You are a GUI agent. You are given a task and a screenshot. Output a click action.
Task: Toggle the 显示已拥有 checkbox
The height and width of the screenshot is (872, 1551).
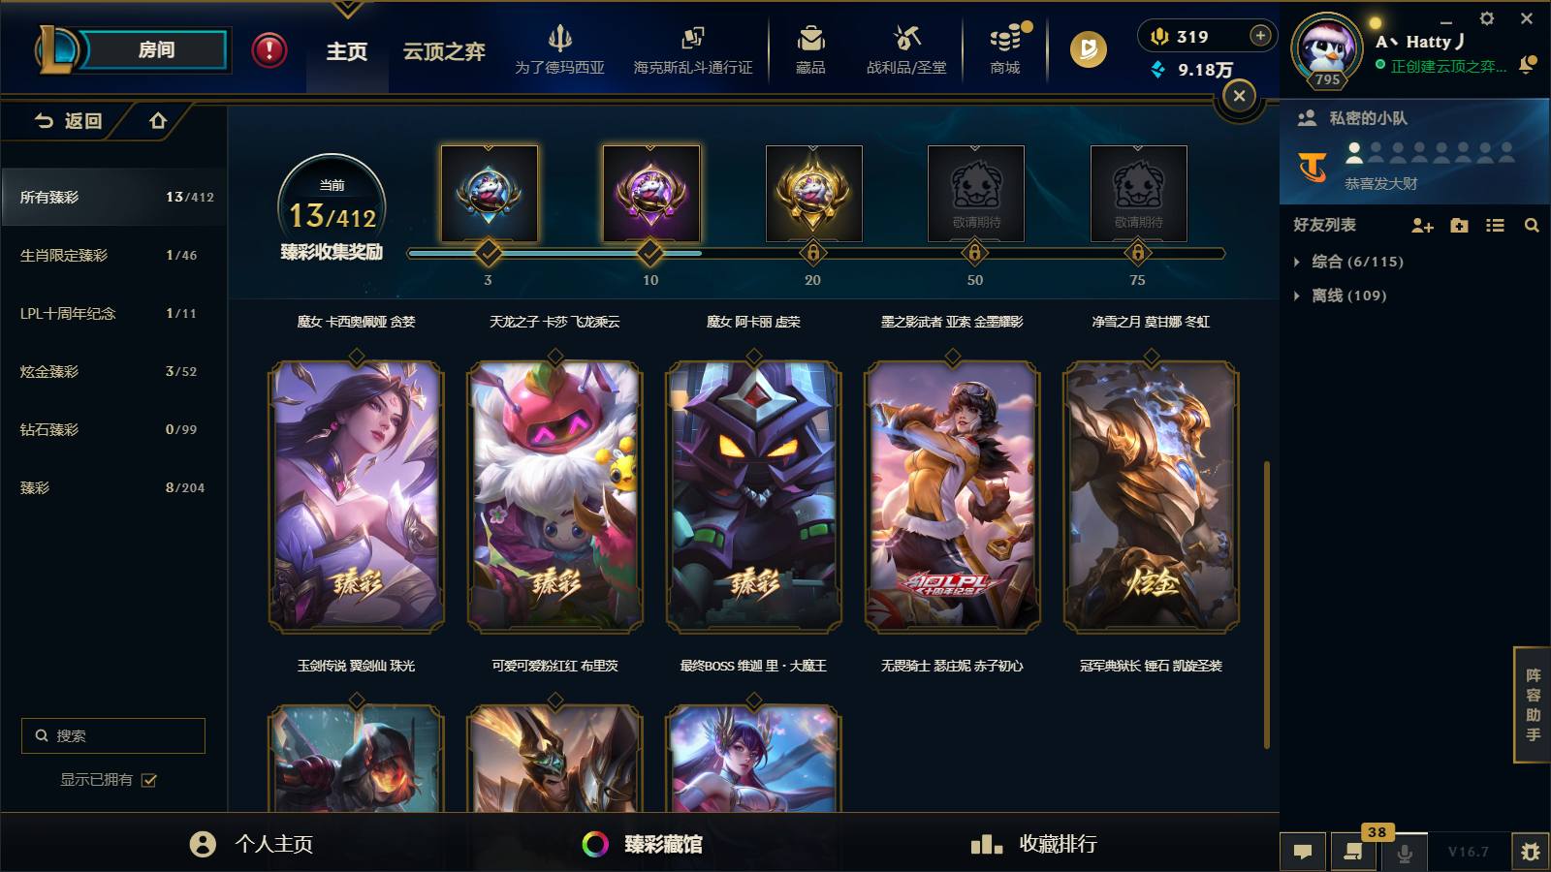tap(149, 780)
